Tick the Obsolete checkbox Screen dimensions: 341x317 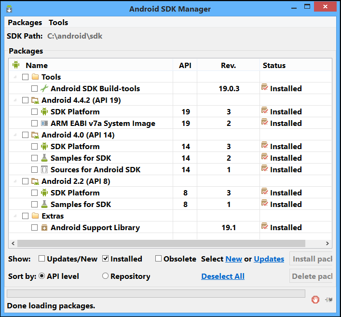click(x=158, y=259)
